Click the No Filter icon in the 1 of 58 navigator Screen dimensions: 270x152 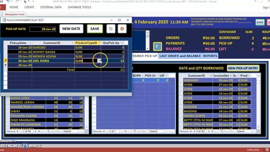click(x=49, y=131)
